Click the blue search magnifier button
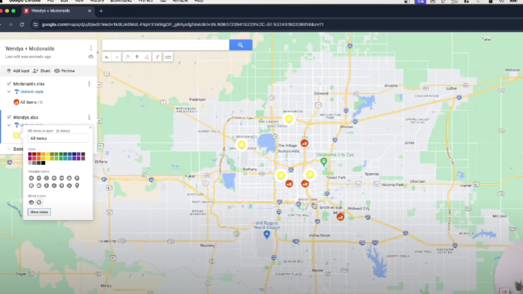 (x=241, y=45)
